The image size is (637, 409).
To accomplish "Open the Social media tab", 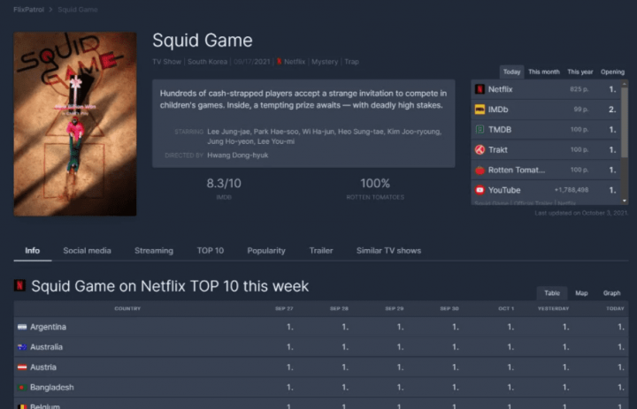I will coord(87,251).
